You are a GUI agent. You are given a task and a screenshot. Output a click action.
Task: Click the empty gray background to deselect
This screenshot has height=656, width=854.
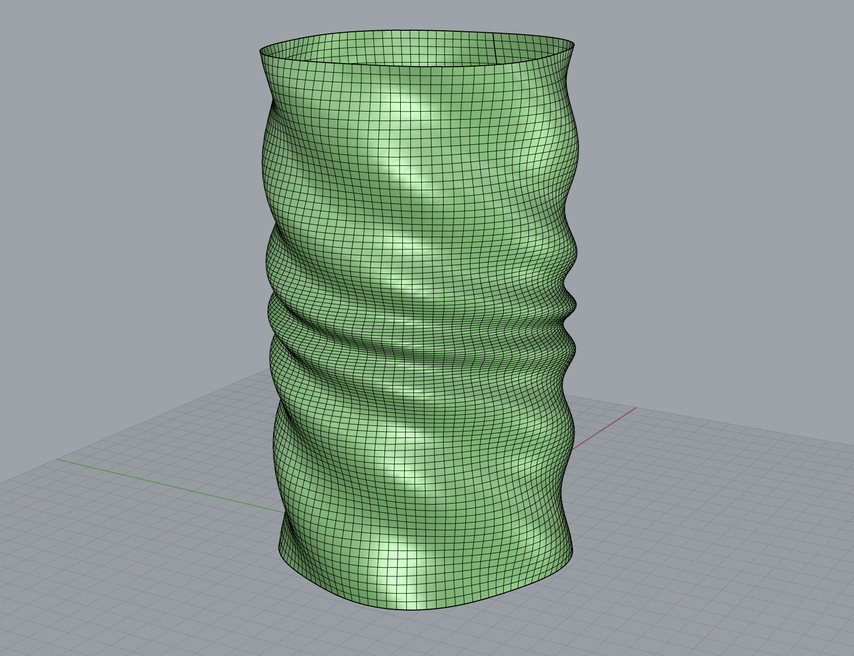tap(101, 151)
